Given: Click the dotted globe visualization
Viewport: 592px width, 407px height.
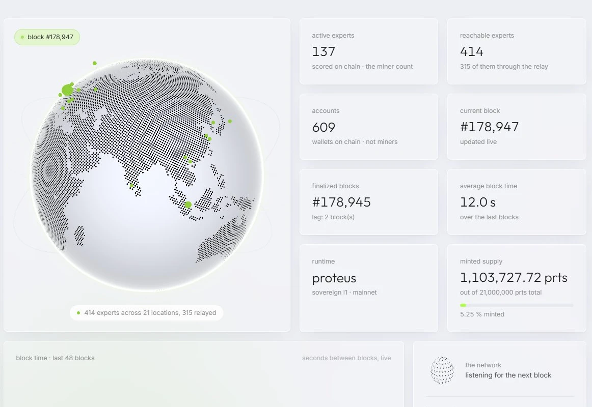Looking at the screenshot, I should [x=147, y=175].
